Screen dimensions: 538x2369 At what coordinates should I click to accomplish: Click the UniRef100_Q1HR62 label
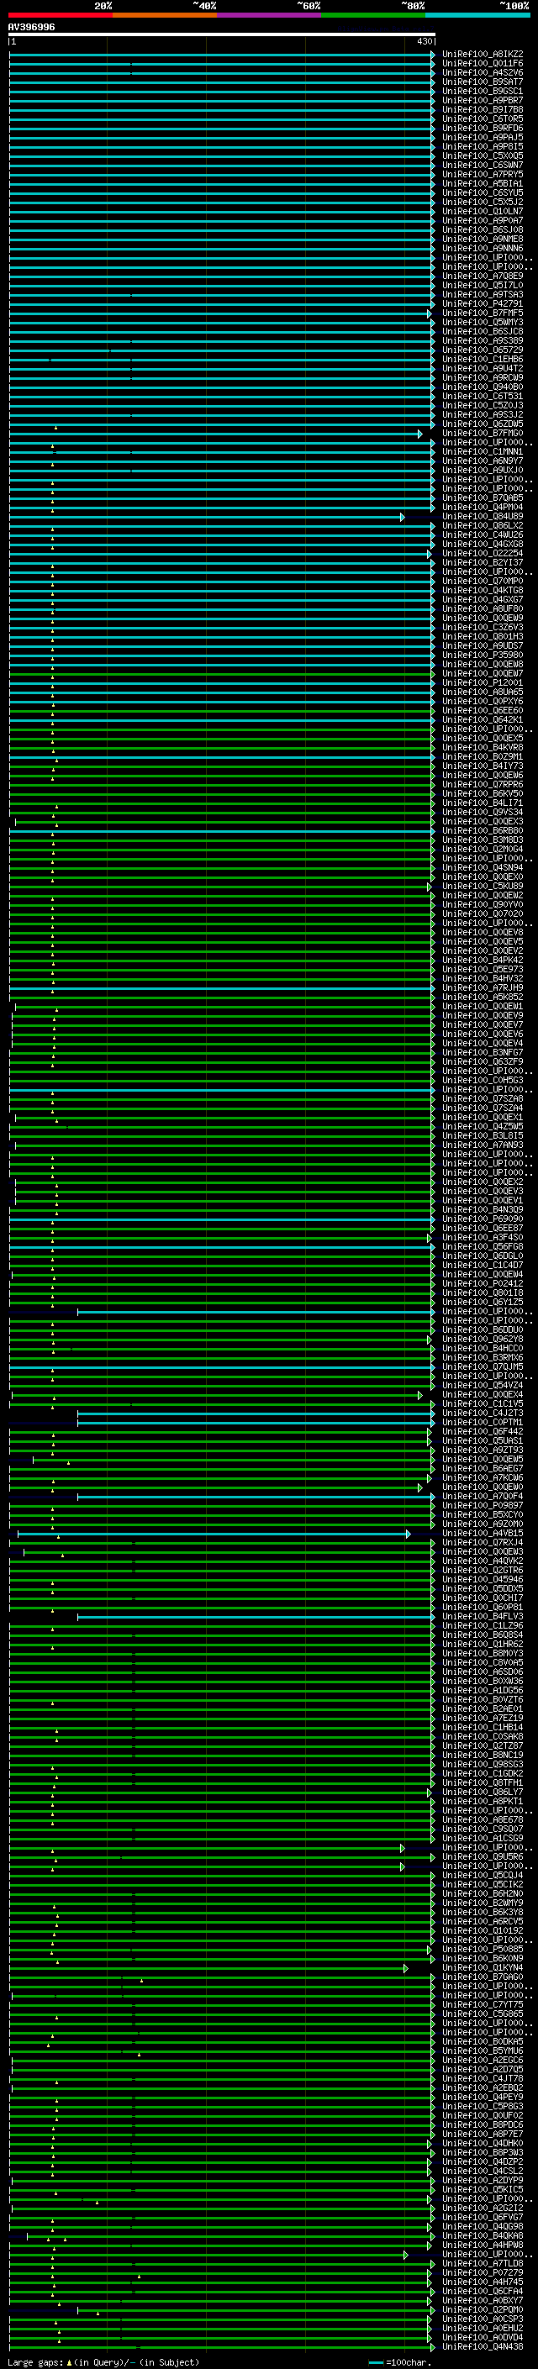483,1644
